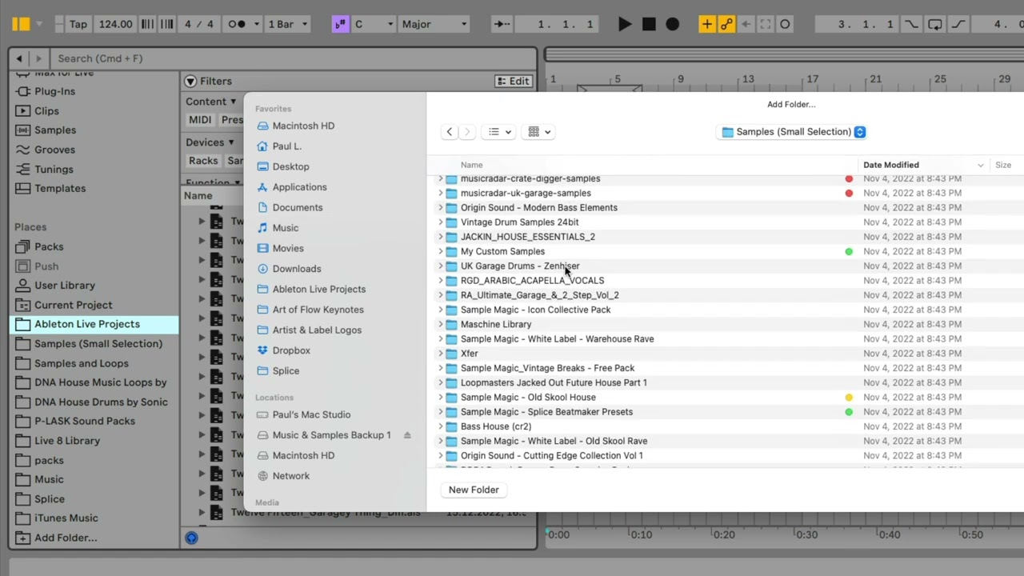
Task: Go back in the Finder dialog
Action: coord(450,132)
